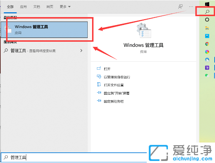Switch to the 应用 tab
This screenshot has width=215, height=163.
click(x=23, y=6)
